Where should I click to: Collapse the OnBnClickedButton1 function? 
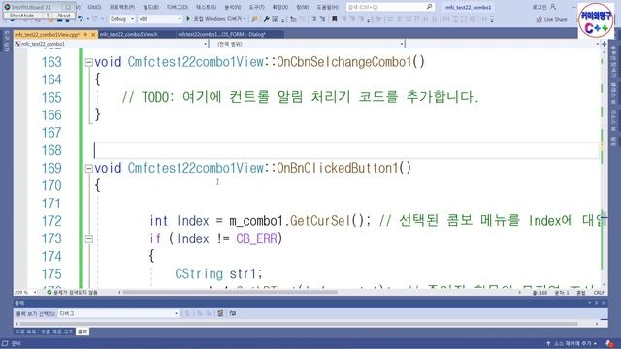click(88, 168)
